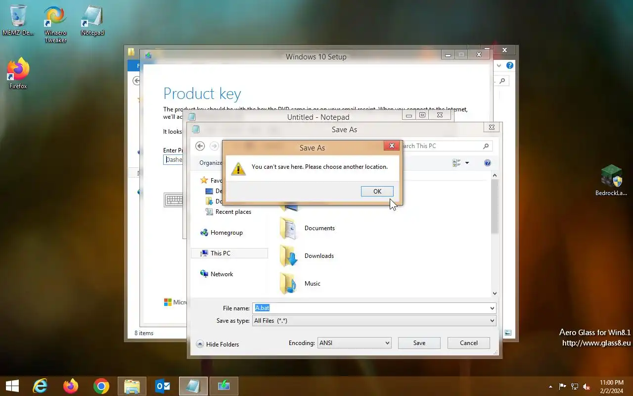Click the file list vertical scrollbar thumb

coord(495,206)
